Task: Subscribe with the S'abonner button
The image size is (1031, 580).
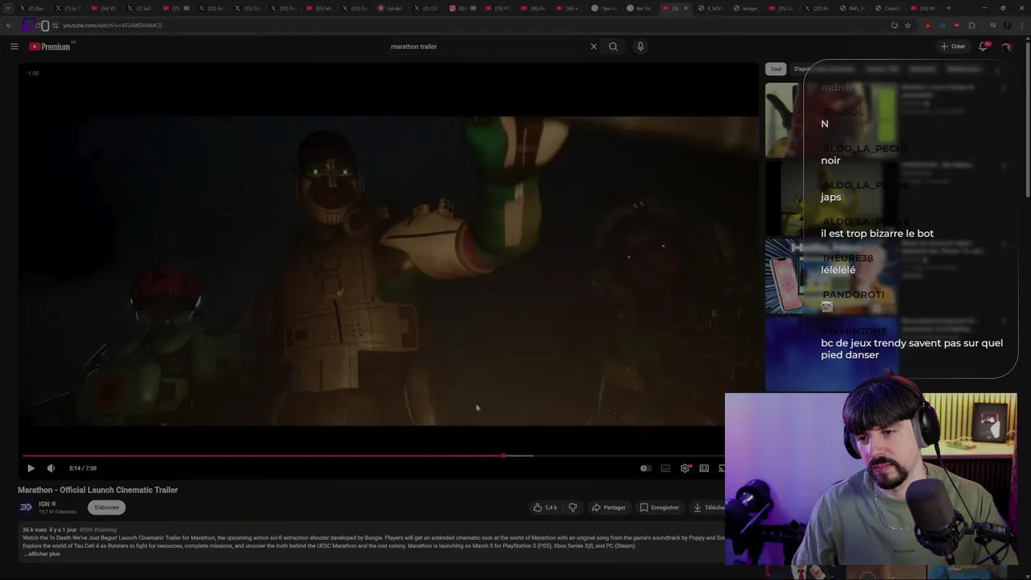Action: click(106, 507)
